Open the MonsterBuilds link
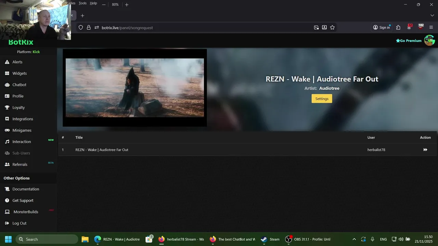Screen dimensions: 438x246 26,212
